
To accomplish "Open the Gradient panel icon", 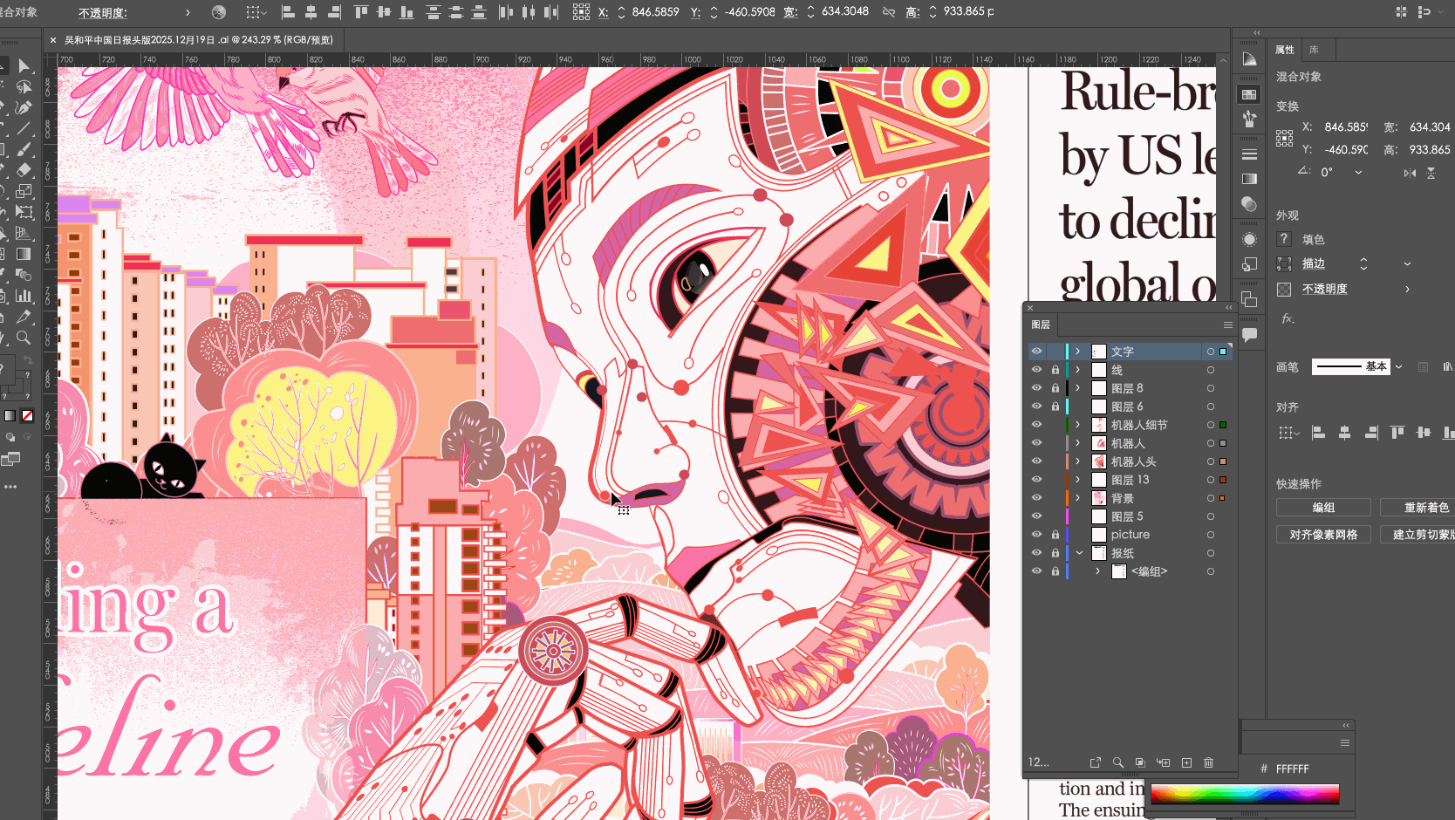I will [x=1249, y=179].
